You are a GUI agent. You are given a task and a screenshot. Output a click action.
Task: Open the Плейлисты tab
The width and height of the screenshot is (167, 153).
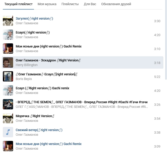(x=70, y=4)
